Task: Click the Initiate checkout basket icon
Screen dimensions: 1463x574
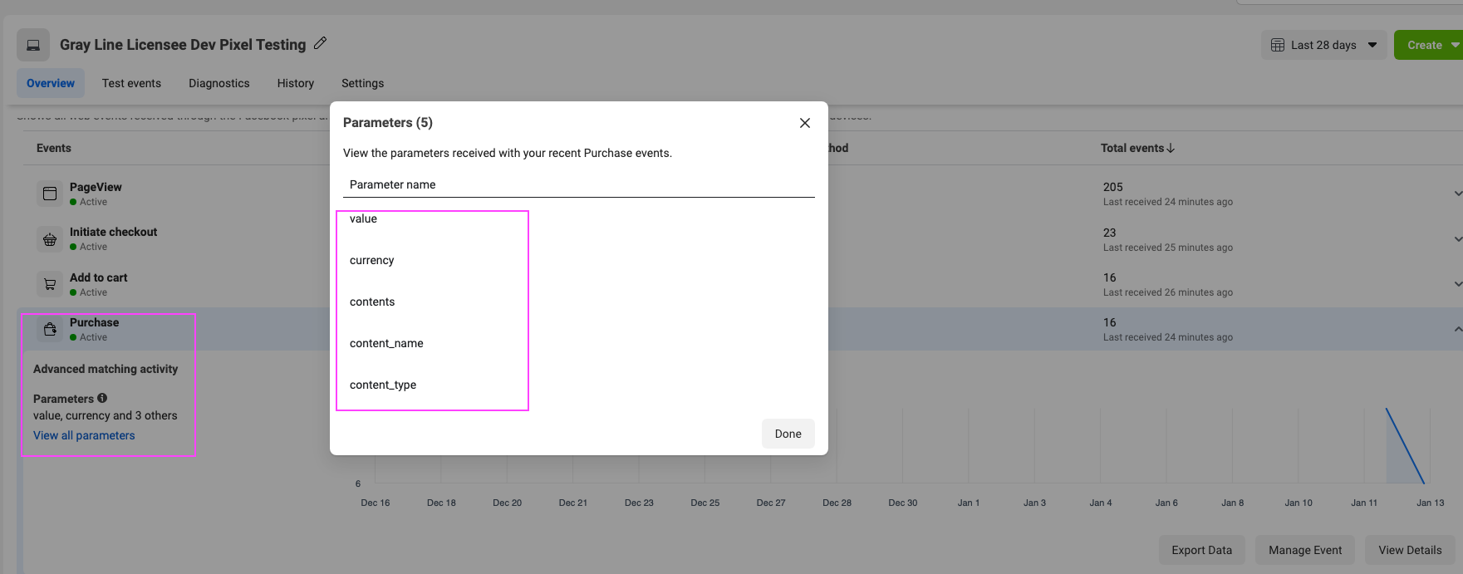Action: pos(50,239)
